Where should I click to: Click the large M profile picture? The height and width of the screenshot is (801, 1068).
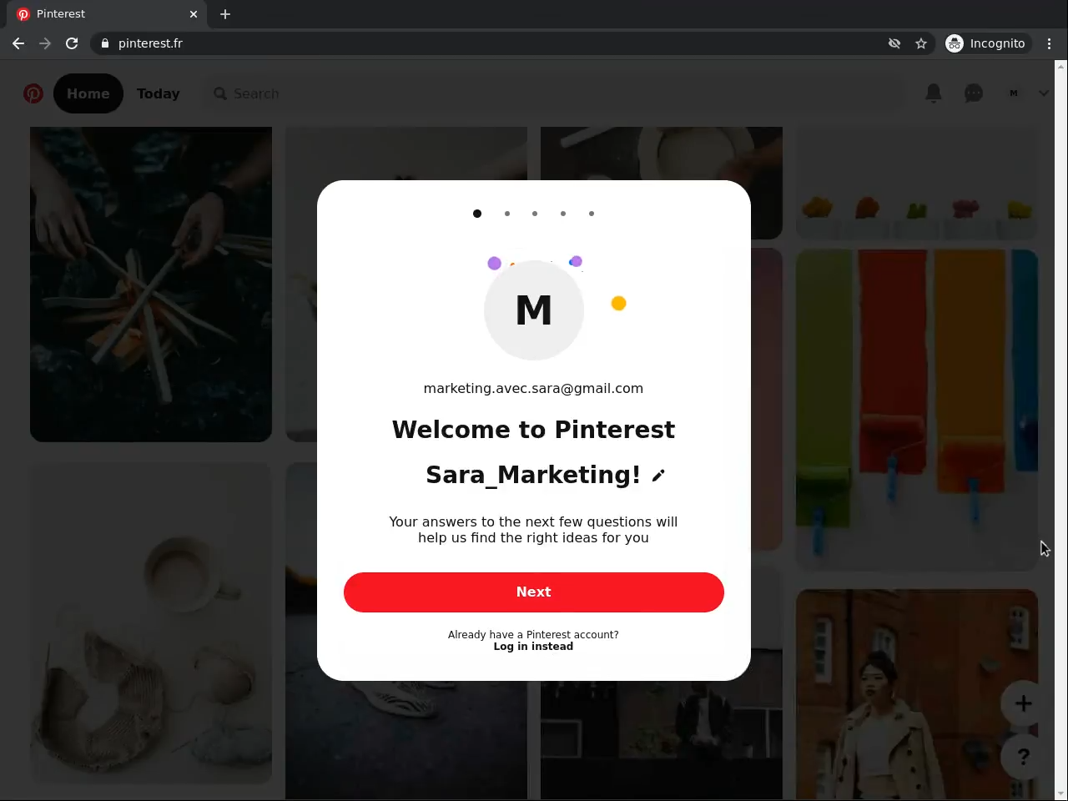534,310
